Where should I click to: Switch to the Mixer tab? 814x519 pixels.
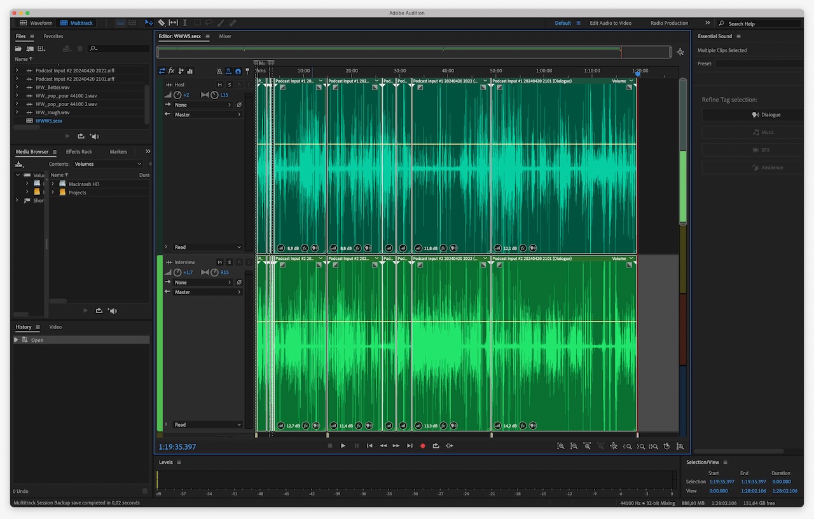pyautogui.click(x=225, y=36)
